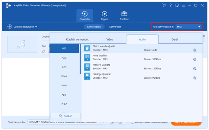Screen dimensions: 209x130
Task: Open settings gear for Gleich wie die Quelle
Action: tap(195, 50)
